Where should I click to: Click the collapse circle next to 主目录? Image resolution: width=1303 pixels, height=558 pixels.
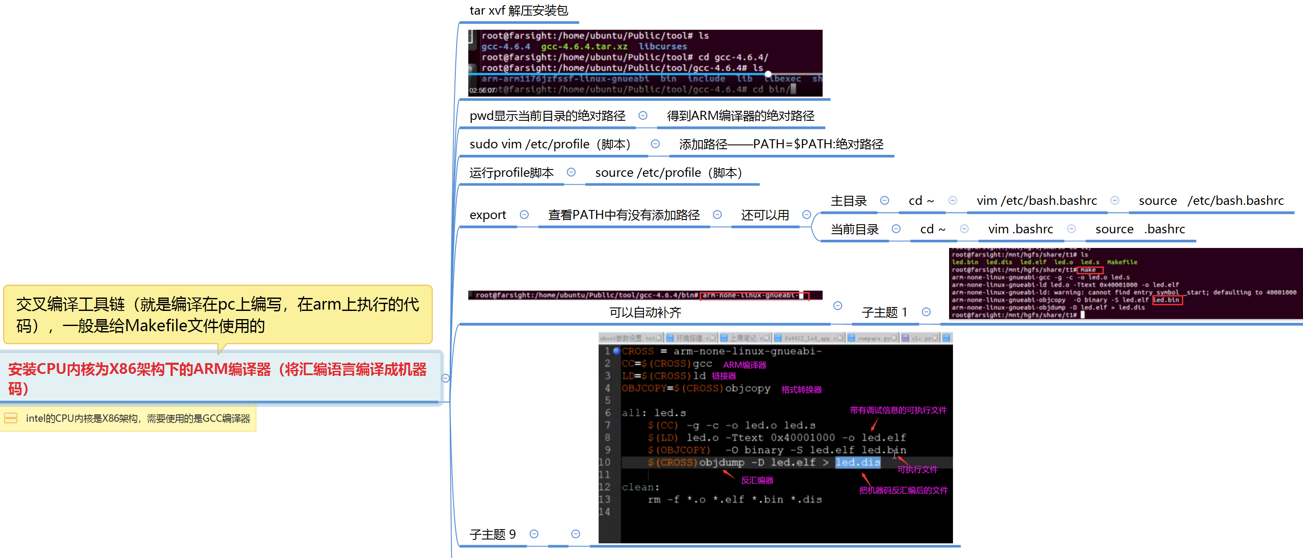pyautogui.click(x=884, y=201)
